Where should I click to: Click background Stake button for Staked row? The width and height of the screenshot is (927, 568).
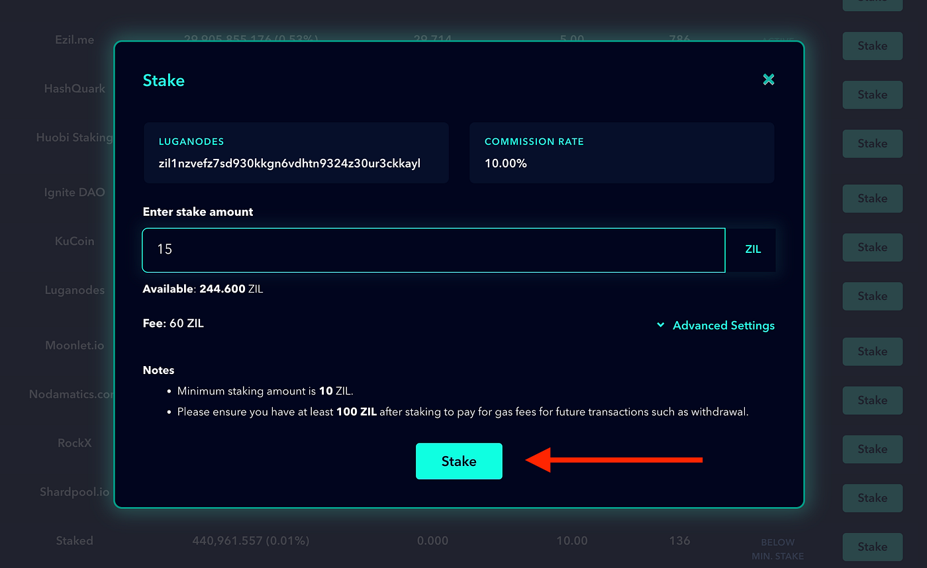pyautogui.click(x=872, y=547)
